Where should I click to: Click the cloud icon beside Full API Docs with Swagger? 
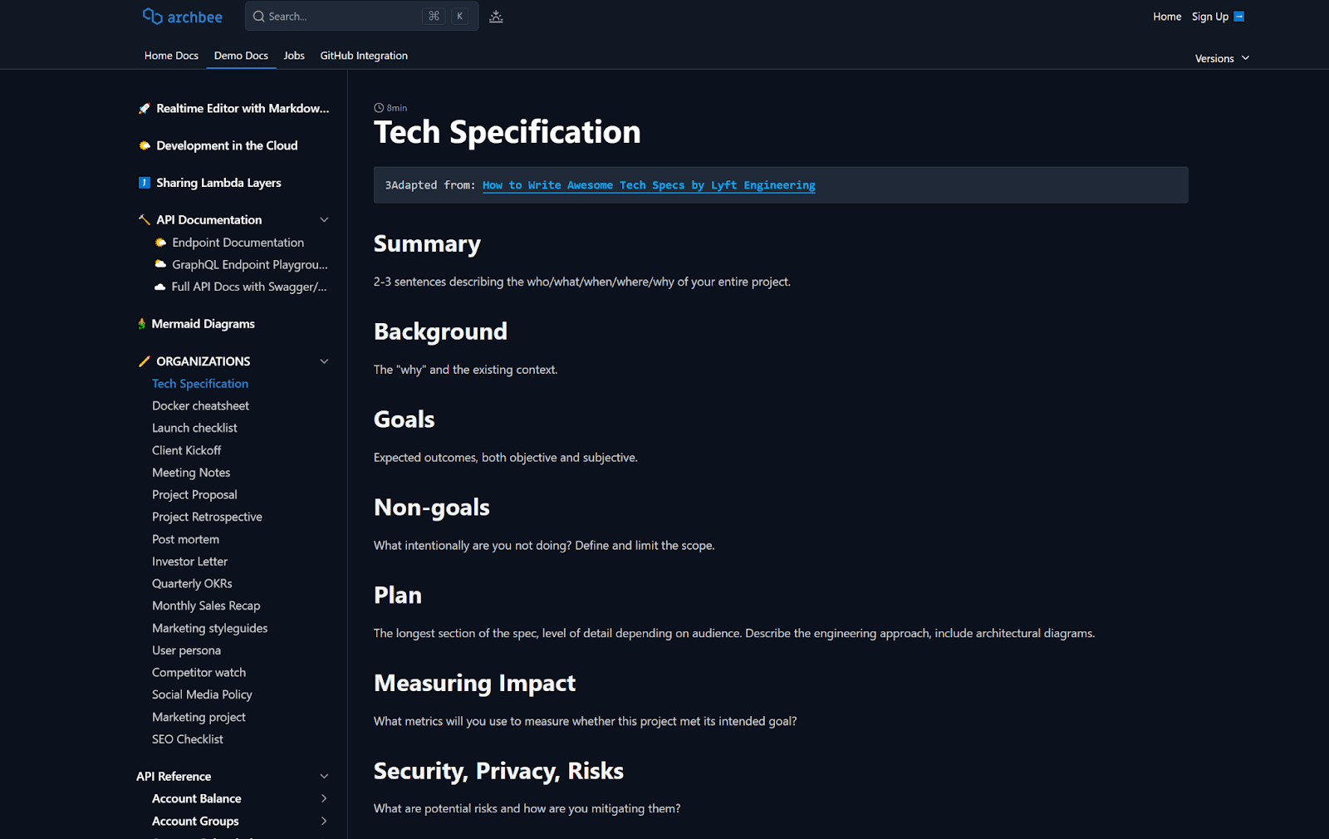pyautogui.click(x=159, y=286)
